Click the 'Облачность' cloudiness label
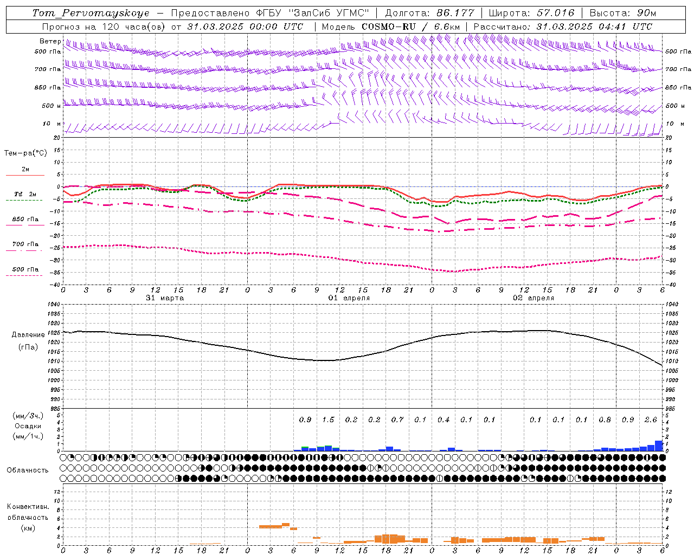This screenshot has height=555, width=694. click(28, 470)
